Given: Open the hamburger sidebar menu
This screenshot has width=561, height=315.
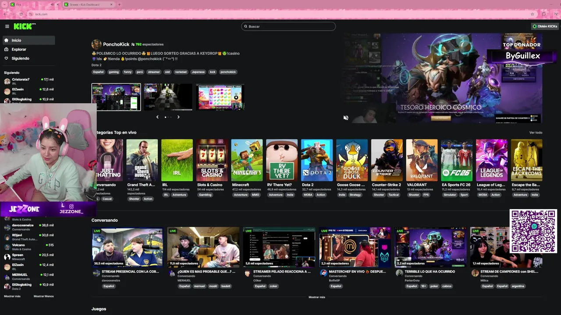Looking at the screenshot, I should [7, 26].
